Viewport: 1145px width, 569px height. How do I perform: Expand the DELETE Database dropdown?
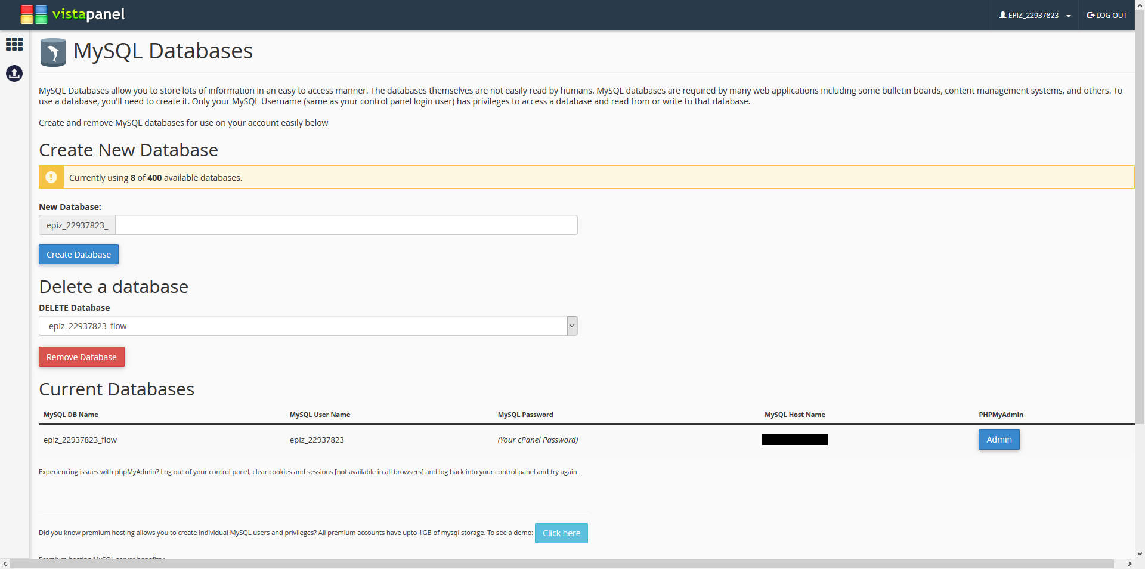[572, 326]
